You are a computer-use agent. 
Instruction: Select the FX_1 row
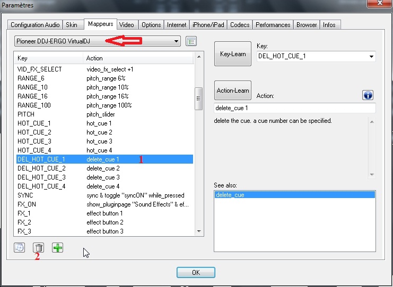105,213
